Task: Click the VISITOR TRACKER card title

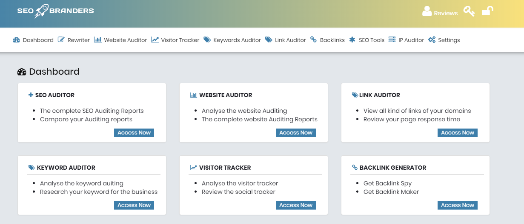Action: point(225,168)
